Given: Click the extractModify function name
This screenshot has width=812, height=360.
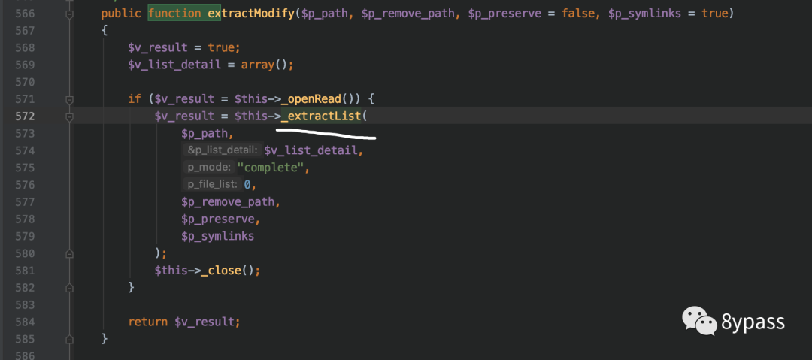Looking at the screenshot, I should point(250,13).
